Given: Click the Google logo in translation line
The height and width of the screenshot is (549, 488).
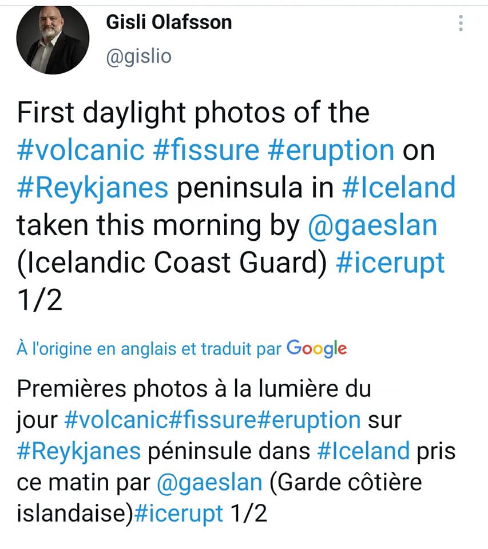Looking at the screenshot, I should (317, 349).
